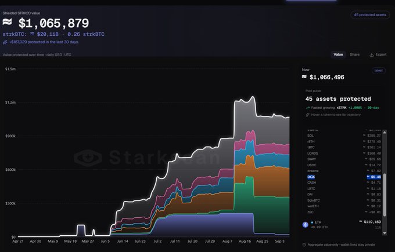Click the Sep 3 x-axis date label

tap(279, 242)
